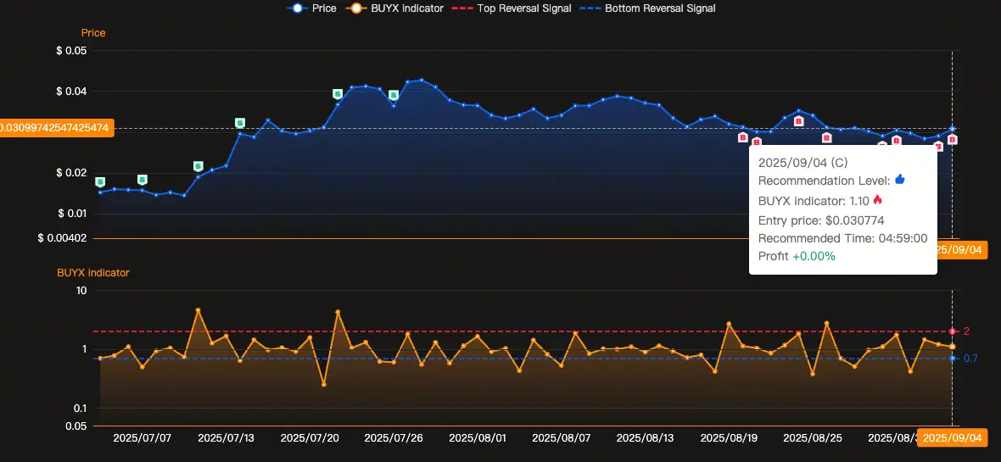
Task: Click the 2025/08/19 date label
Action: 729,438
